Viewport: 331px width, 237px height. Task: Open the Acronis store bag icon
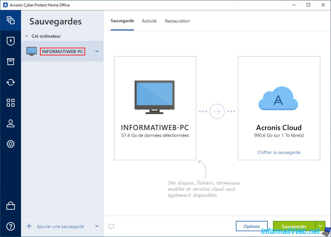pyautogui.click(x=11, y=206)
